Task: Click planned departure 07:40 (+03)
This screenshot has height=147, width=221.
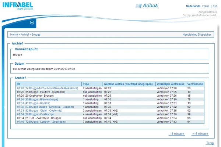Action: [111, 122]
